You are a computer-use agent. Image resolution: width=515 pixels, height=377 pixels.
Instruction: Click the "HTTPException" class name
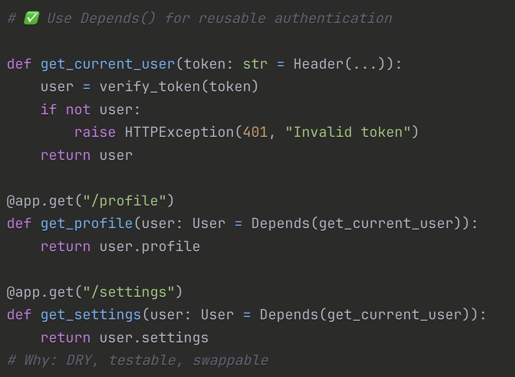click(179, 132)
